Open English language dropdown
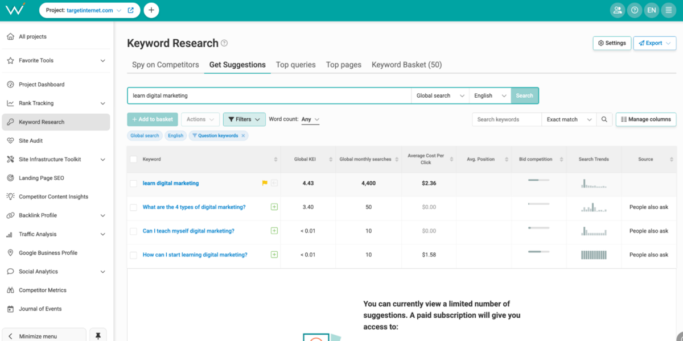Image resolution: width=683 pixels, height=341 pixels. click(x=490, y=95)
